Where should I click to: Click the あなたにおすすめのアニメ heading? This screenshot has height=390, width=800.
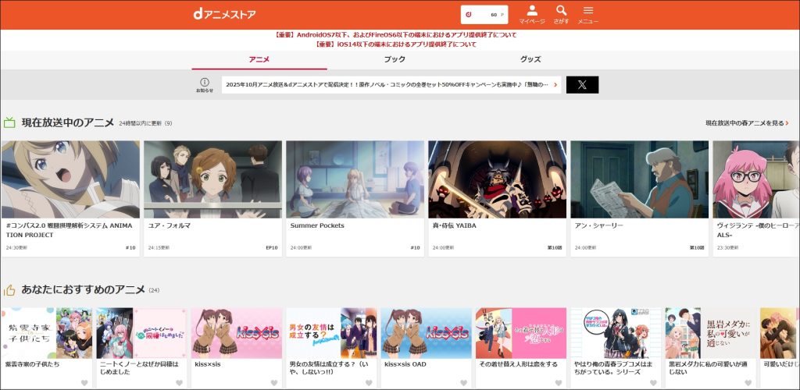[x=83, y=289]
